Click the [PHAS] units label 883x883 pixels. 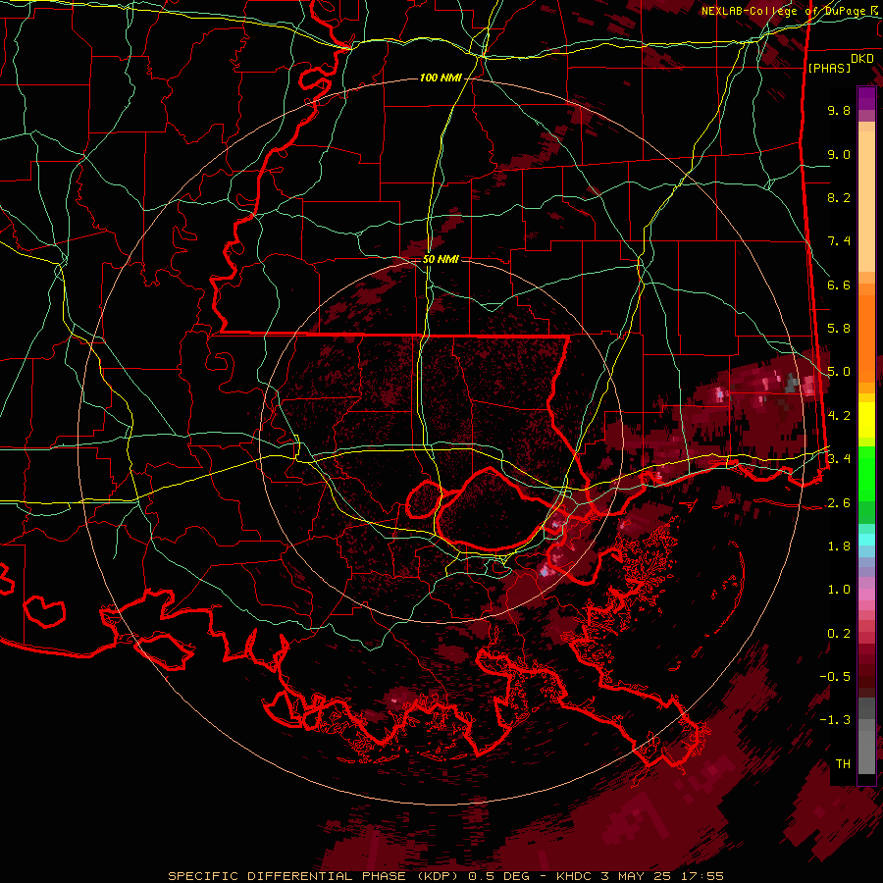[x=829, y=68]
